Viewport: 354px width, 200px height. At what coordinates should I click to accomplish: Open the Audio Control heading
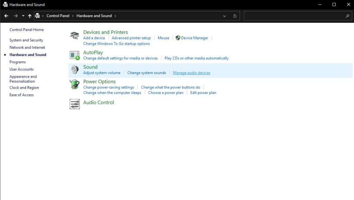click(x=99, y=102)
